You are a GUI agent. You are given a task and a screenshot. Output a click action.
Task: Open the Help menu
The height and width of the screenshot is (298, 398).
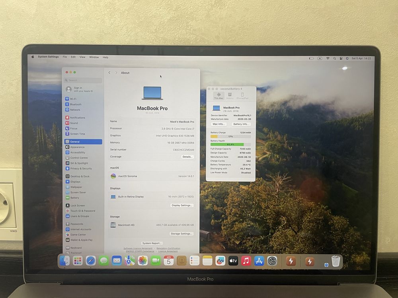[105, 57]
